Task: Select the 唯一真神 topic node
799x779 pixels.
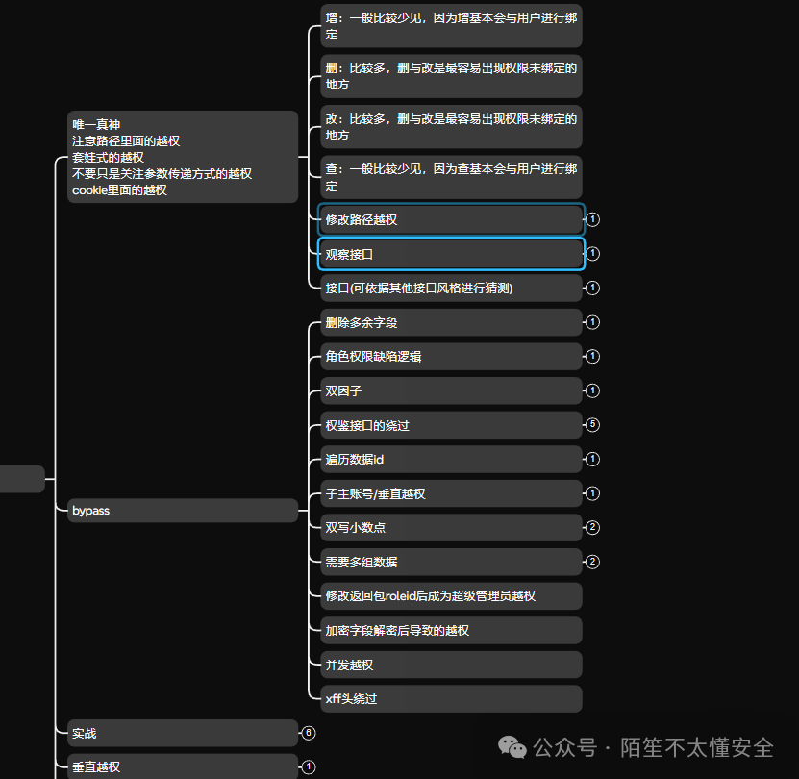Action: 183,157
